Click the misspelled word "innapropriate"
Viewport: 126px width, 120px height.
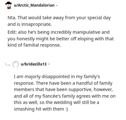[x=36, y=24]
